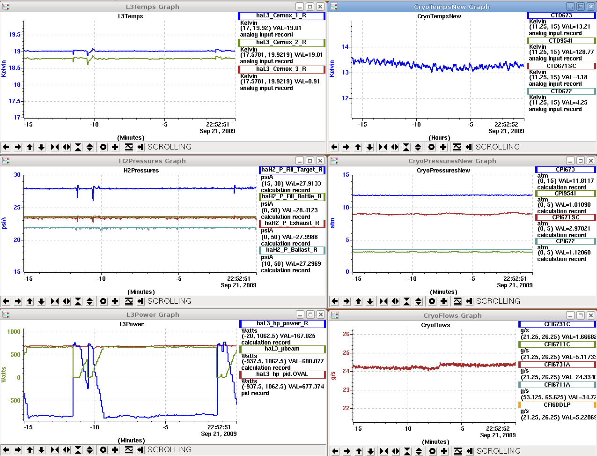Toggle scroll mode arrow in CryoTempsNew graph
This screenshot has height=456, width=597.
pos(469,147)
